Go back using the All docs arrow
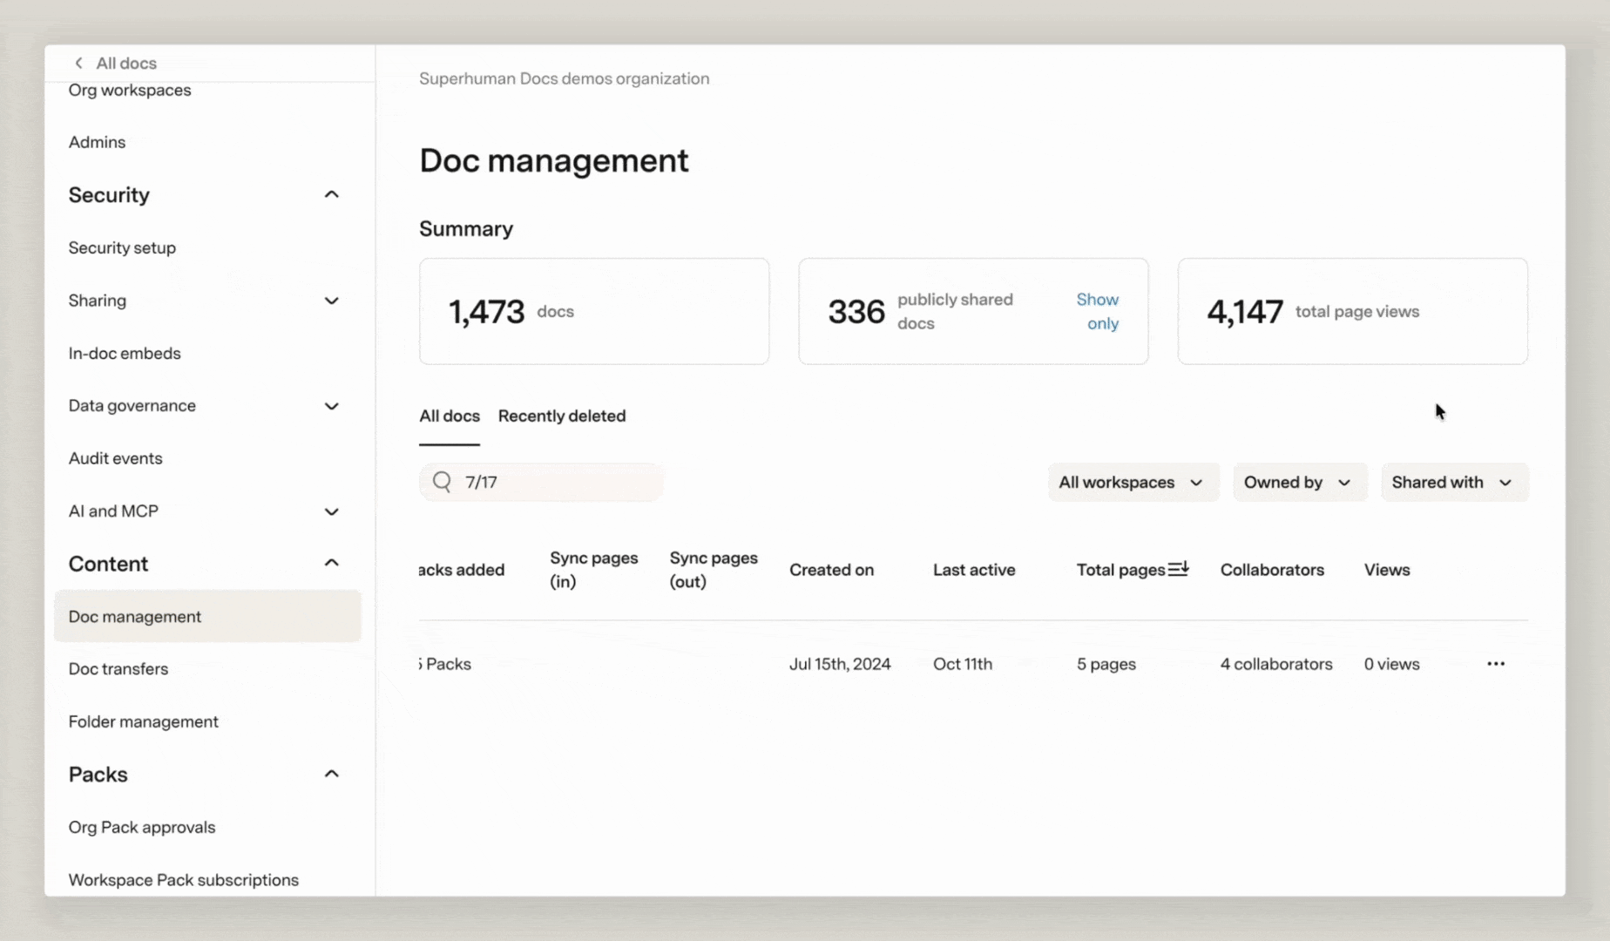The image size is (1610, 941). (x=78, y=63)
